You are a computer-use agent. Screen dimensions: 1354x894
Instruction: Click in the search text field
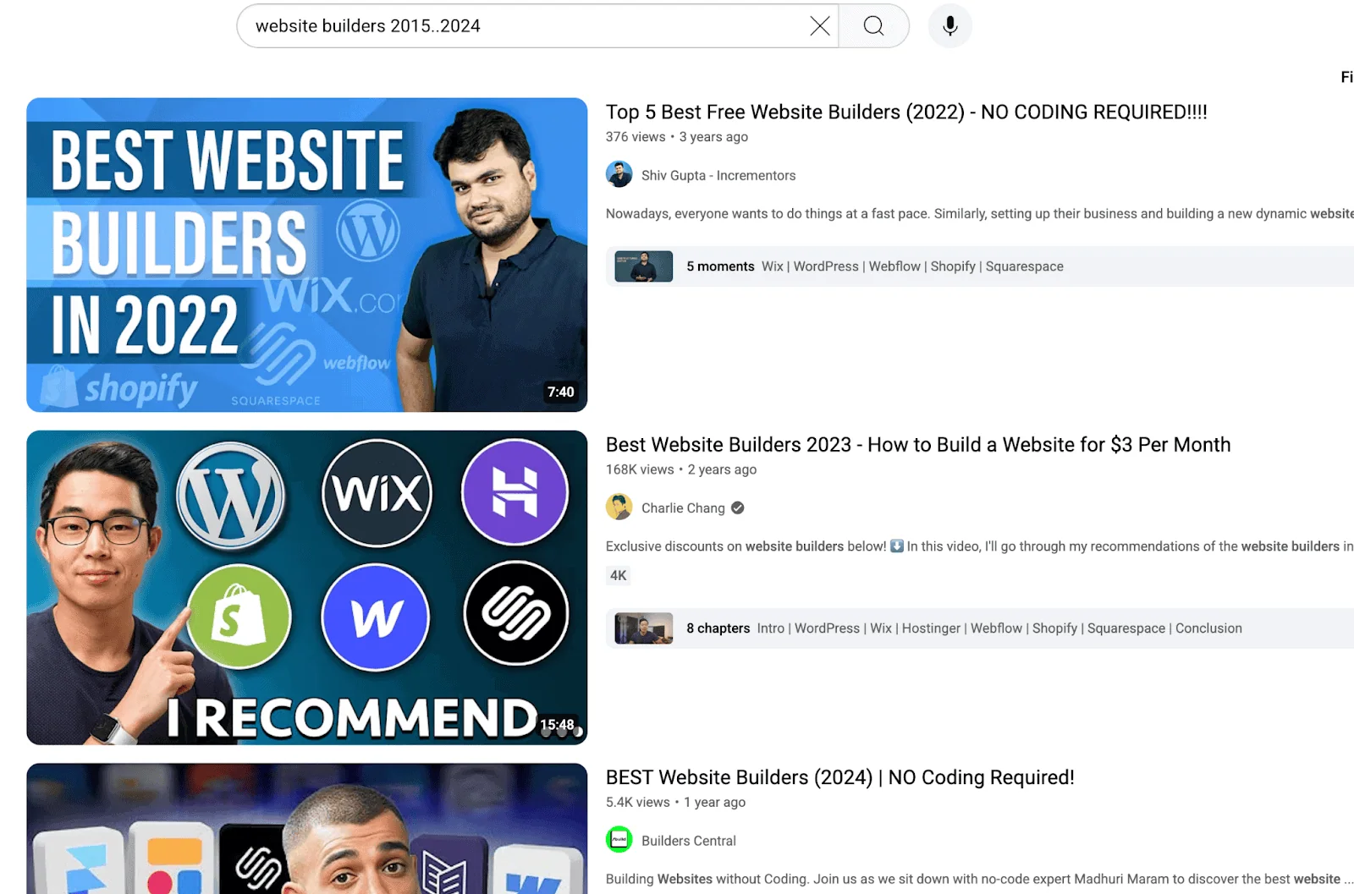click(525, 26)
